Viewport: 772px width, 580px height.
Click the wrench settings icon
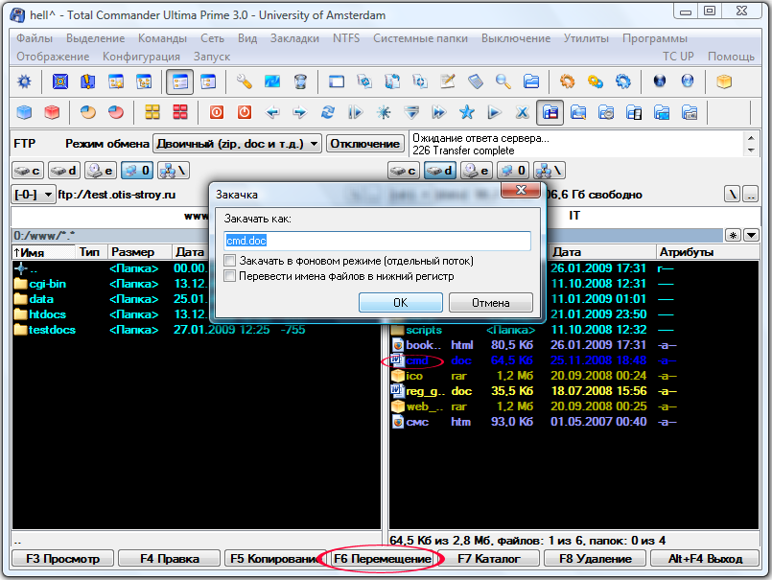(x=245, y=81)
